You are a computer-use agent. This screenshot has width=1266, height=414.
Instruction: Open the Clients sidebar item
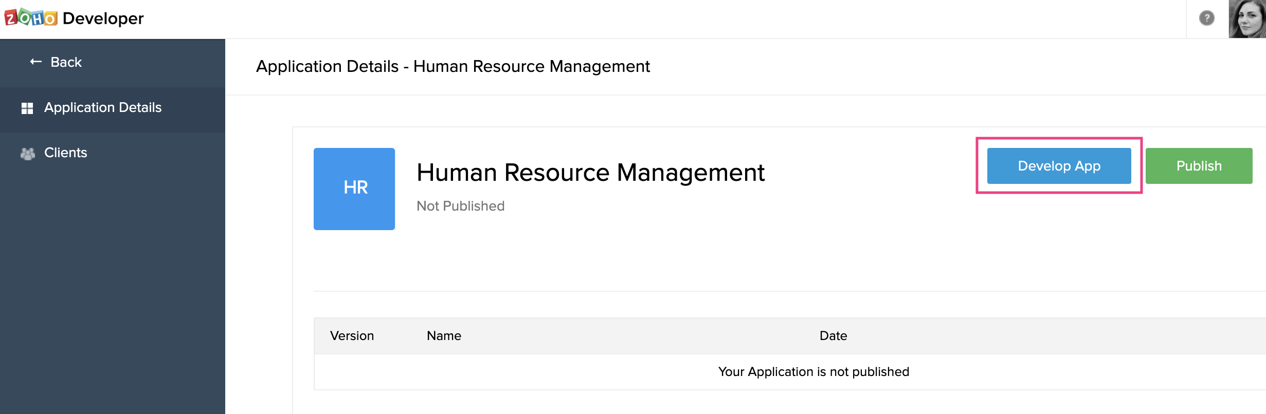(x=65, y=153)
